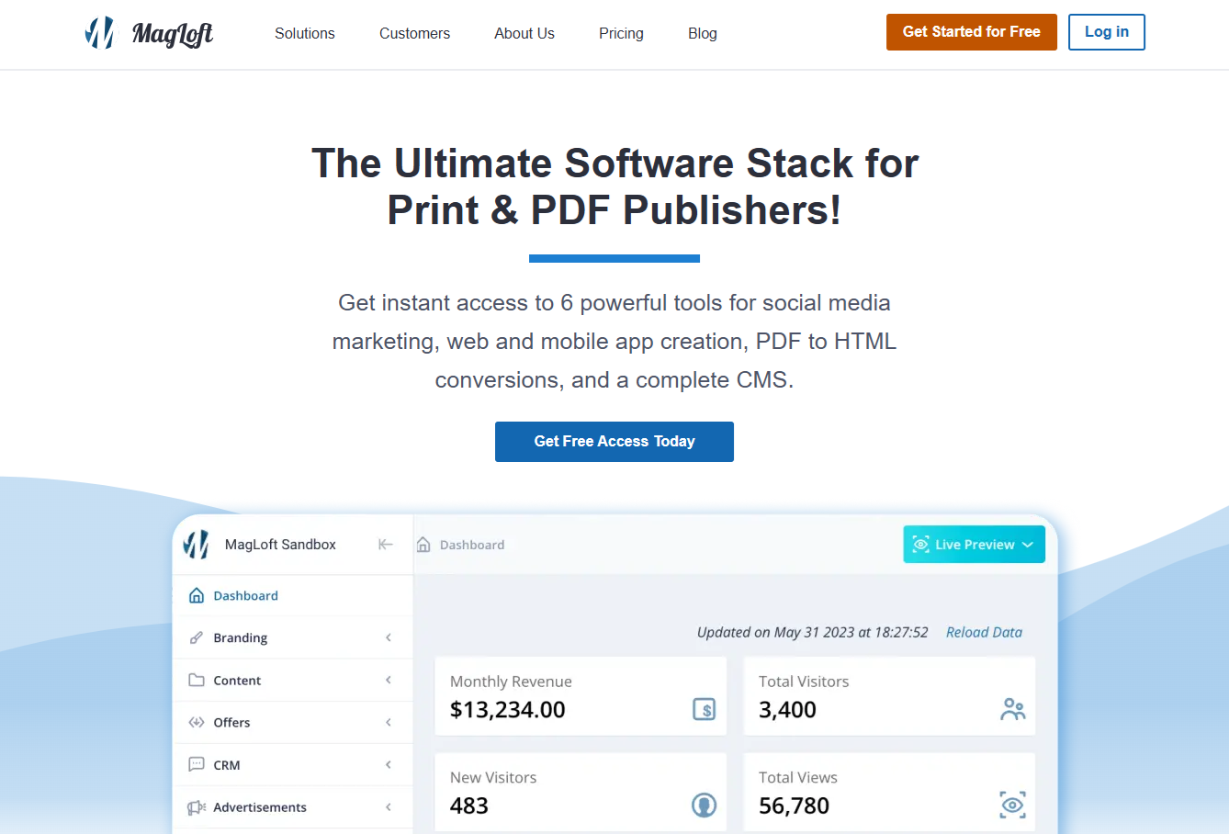
Task: Click the Dashboard home icon in sidebar
Action: (197, 595)
